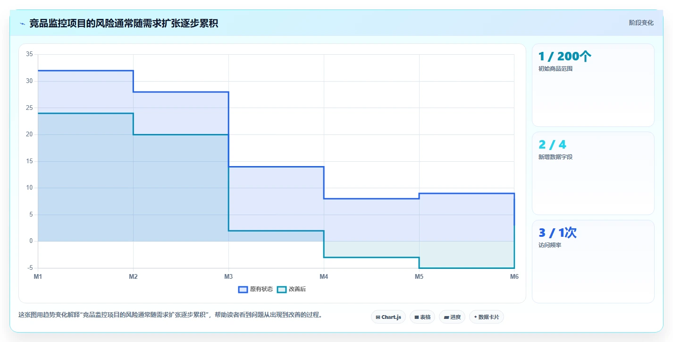Click the 25 y-axis tick label
Screen dimensions: 673x342
click(x=29, y=108)
